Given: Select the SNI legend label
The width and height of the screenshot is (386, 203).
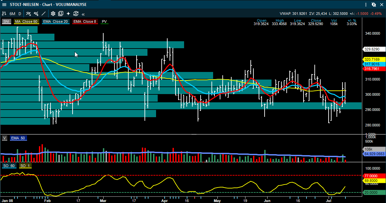Looking at the screenshot, I should tap(6, 21).
